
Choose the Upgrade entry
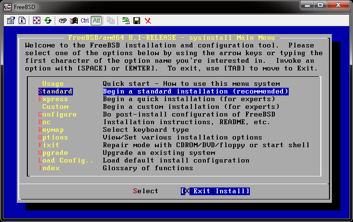[x=53, y=152]
